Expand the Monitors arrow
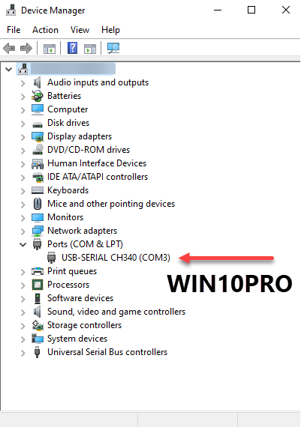Viewport: 304px width, 427px height. [x=23, y=218]
